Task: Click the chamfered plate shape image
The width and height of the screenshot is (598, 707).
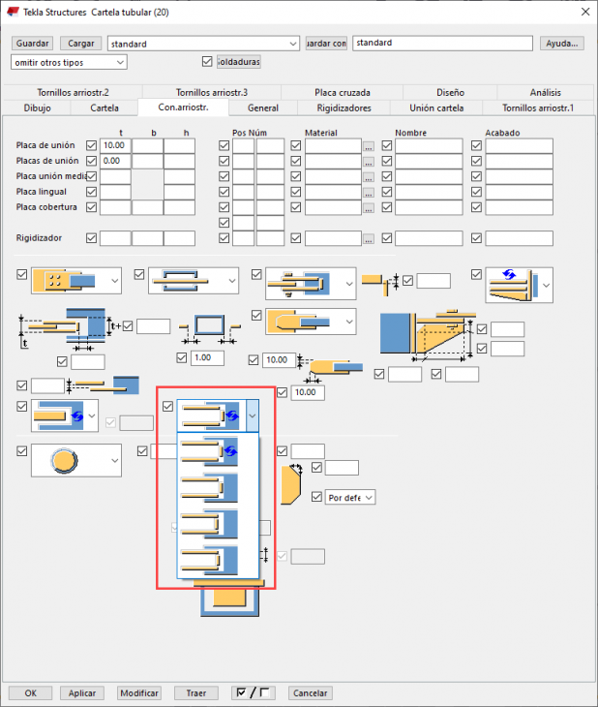Action: (290, 484)
